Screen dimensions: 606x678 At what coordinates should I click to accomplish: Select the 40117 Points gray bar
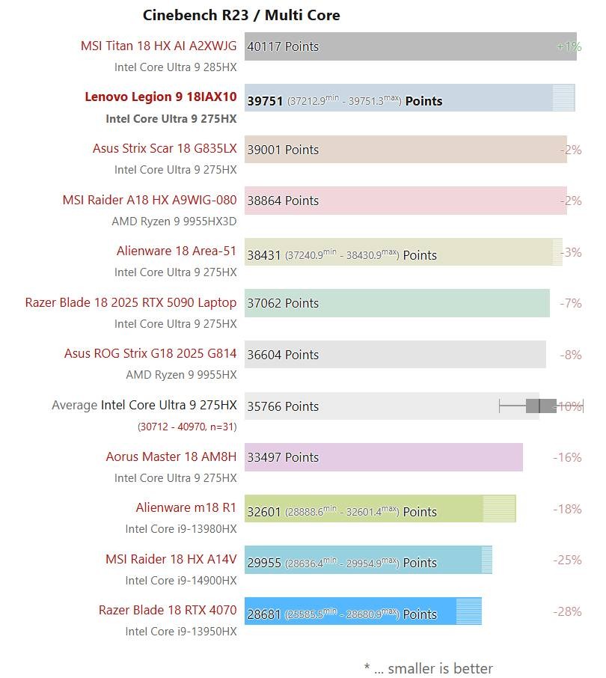(411, 46)
